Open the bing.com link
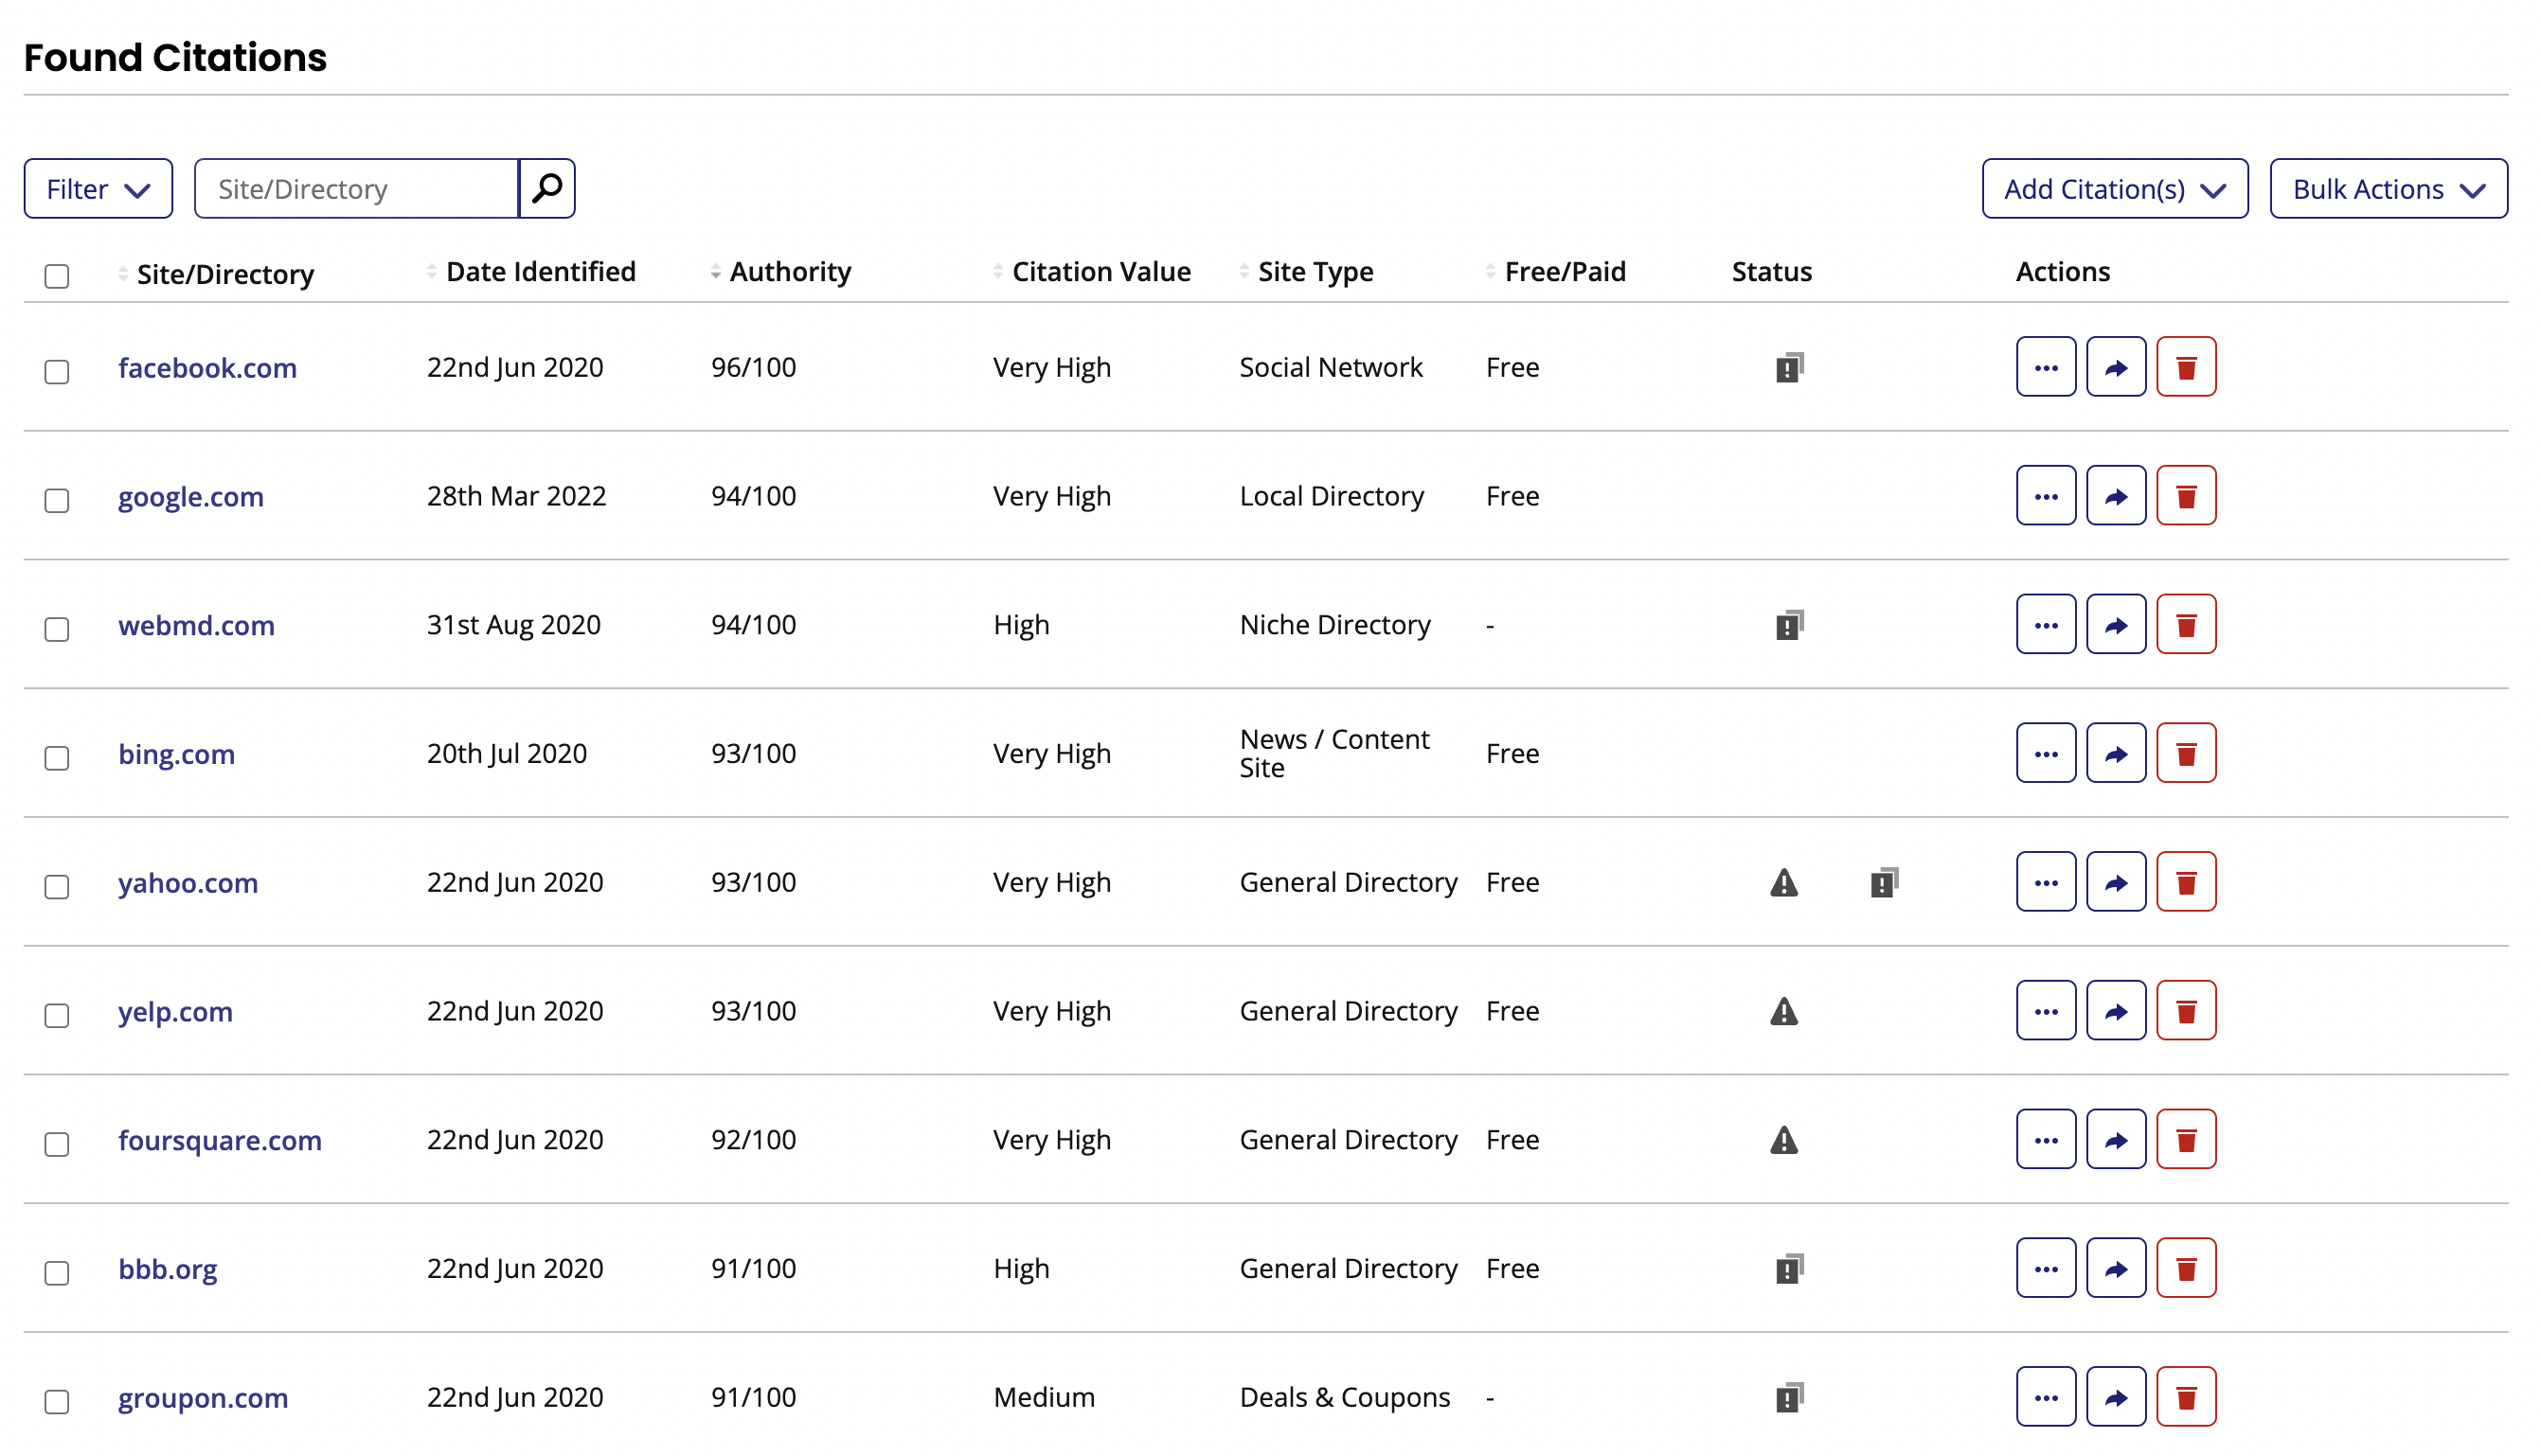This screenshot has width=2541, height=1456. pyautogui.click(x=176, y=755)
